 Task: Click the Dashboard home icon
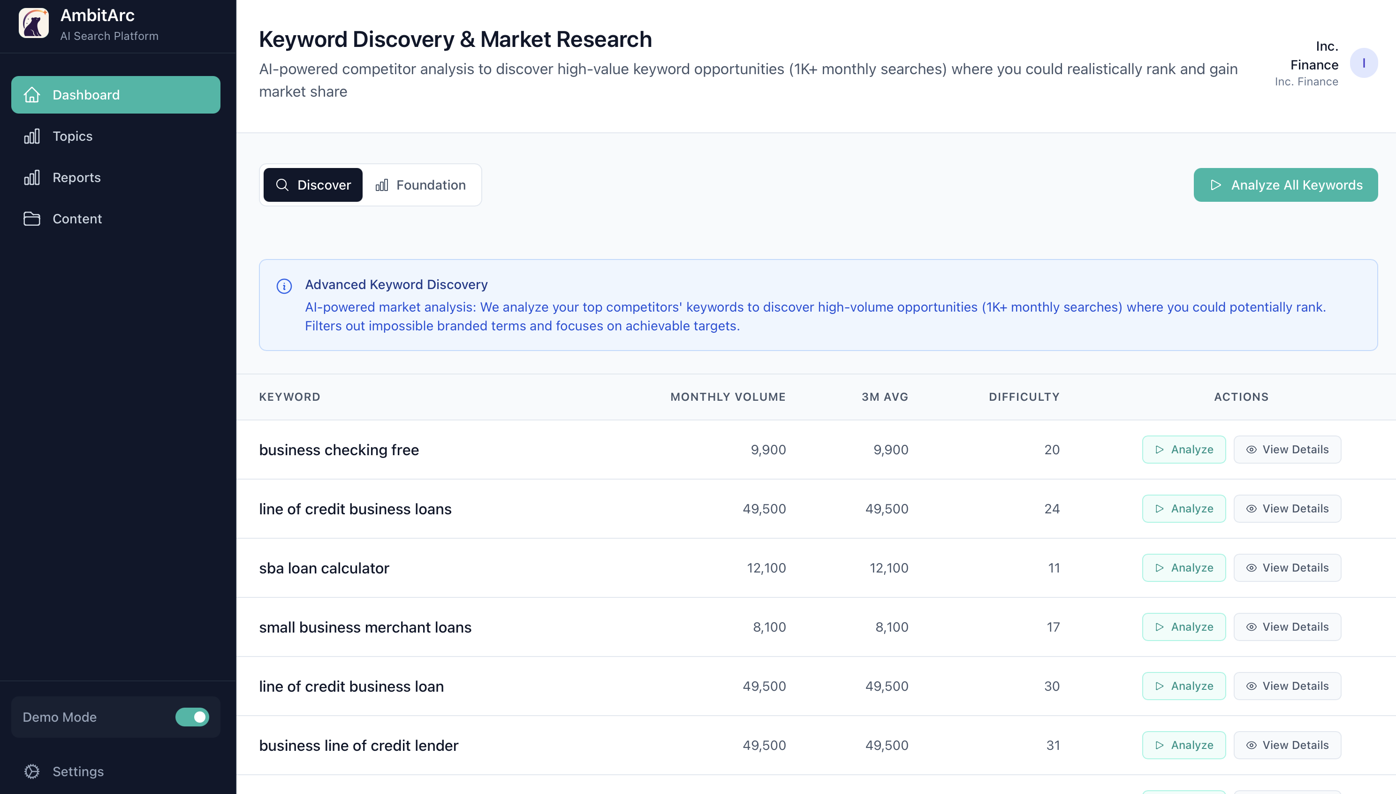pyautogui.click(x=31, y=95)
